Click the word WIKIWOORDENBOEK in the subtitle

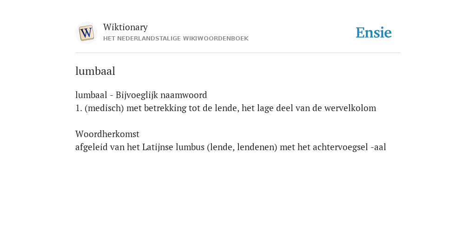(216, 39)
